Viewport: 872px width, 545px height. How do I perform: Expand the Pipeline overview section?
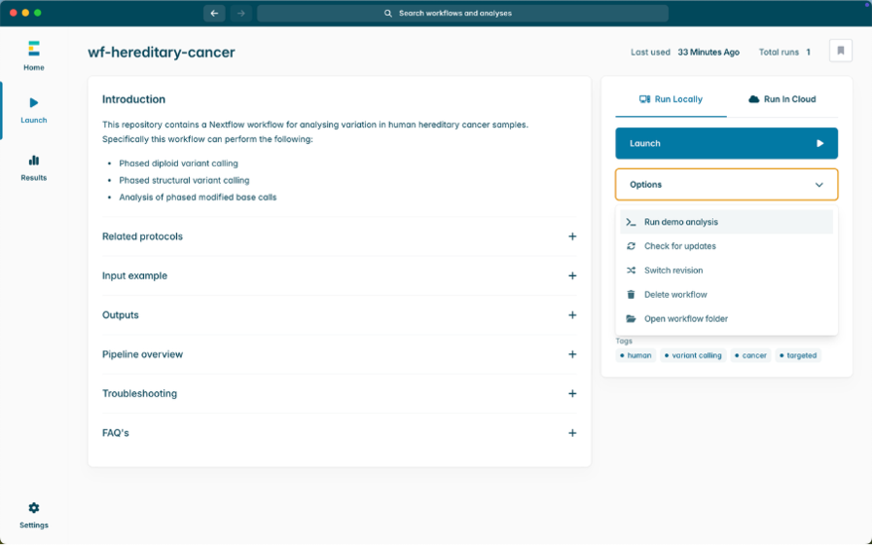(x=340, y=354)
